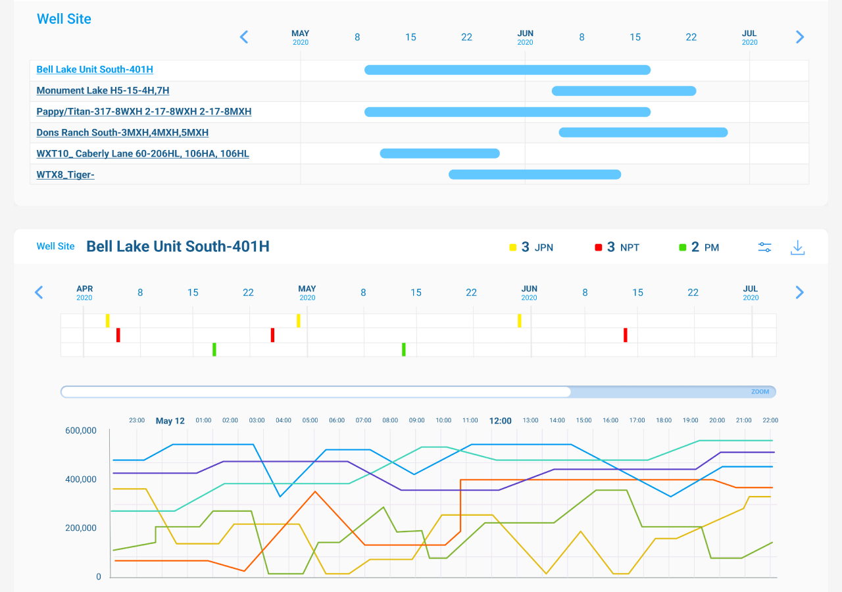
Task: Select Pappy/Titan-317-8WXH well site
Action: click(143, 112)
